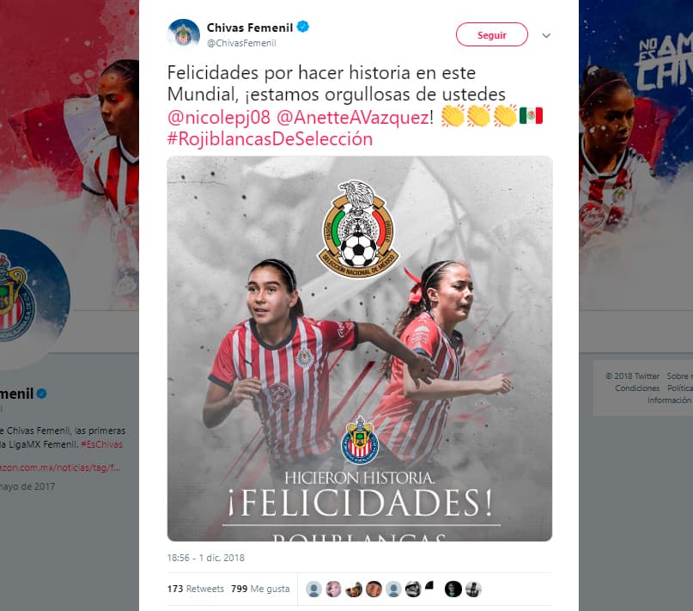Click the first liker avatar icon
Screen dimensions: 693x611
(313, 589)
